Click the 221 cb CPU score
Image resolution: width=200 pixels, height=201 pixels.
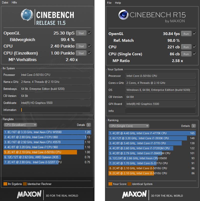173,47
